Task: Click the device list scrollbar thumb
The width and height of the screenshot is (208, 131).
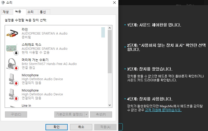Action: pos(110,52)
